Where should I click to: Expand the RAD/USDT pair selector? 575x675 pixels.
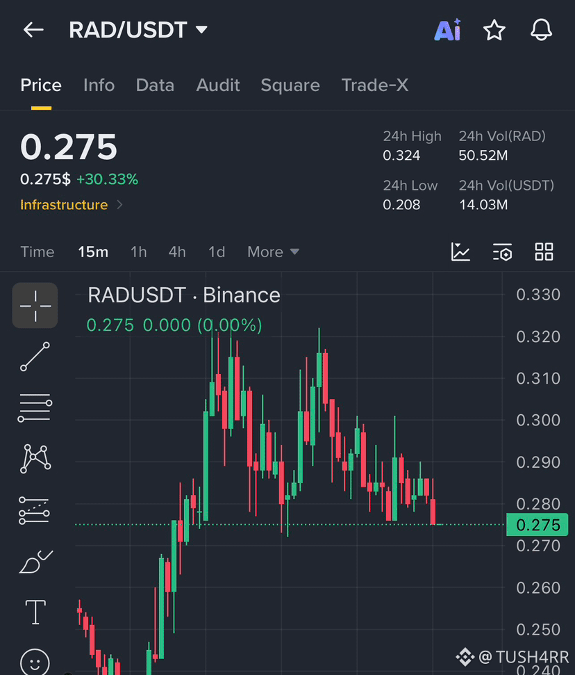coord(137,30)
